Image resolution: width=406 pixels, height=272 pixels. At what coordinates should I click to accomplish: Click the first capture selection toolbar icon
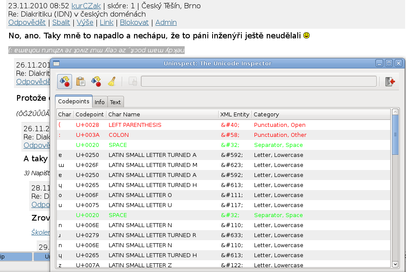tap(65, 82)
